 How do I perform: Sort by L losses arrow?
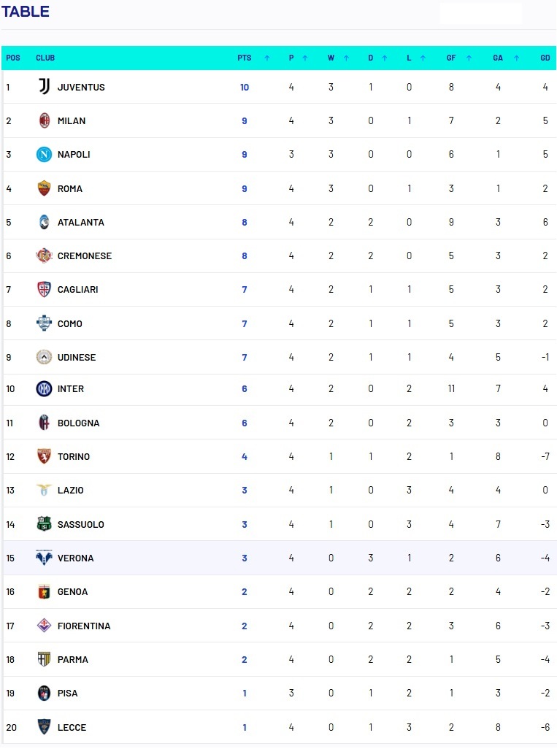coord(424,58)
